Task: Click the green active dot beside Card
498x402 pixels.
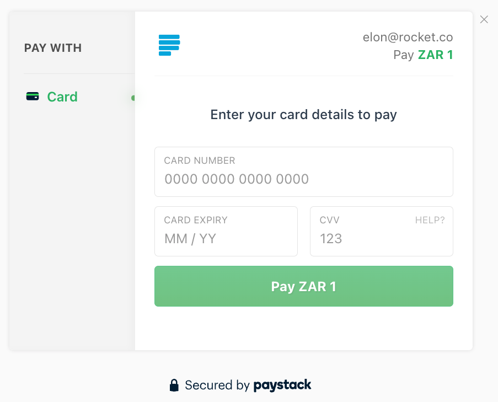Action: [133, 98]
